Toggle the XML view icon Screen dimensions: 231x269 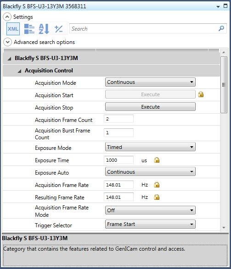[x=13, y=29]
